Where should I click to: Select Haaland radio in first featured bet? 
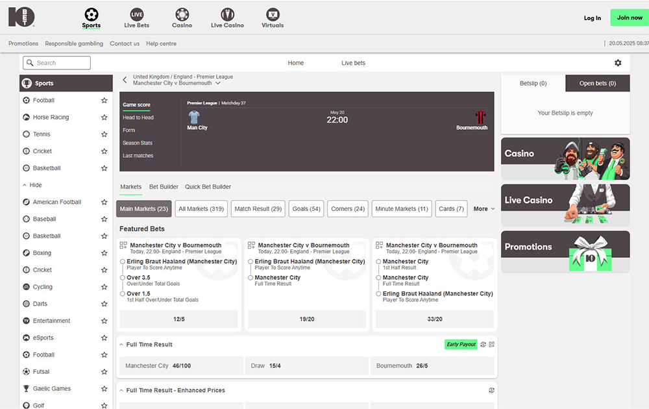(123, 262)
